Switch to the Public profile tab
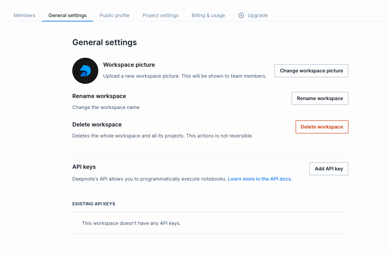 (x=115, y=15)
